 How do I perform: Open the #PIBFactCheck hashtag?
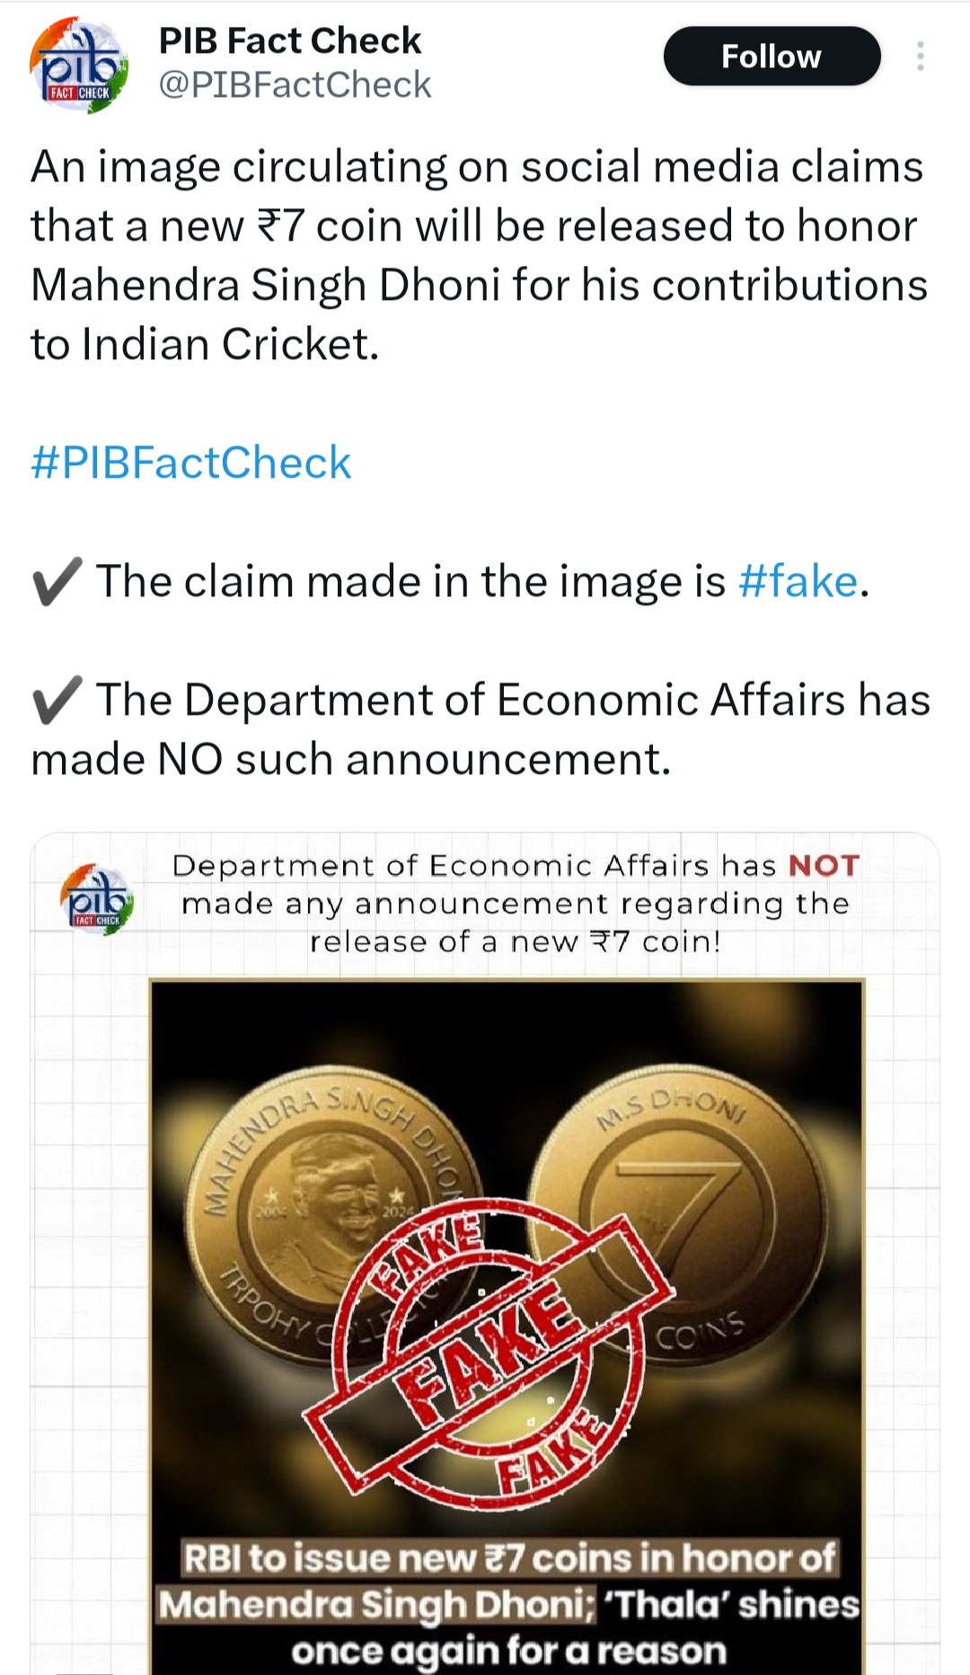coord(190,463)
